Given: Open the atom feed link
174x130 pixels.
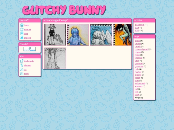Looking at the screenshot, I should pyautogui.click(x=26, y=74).
